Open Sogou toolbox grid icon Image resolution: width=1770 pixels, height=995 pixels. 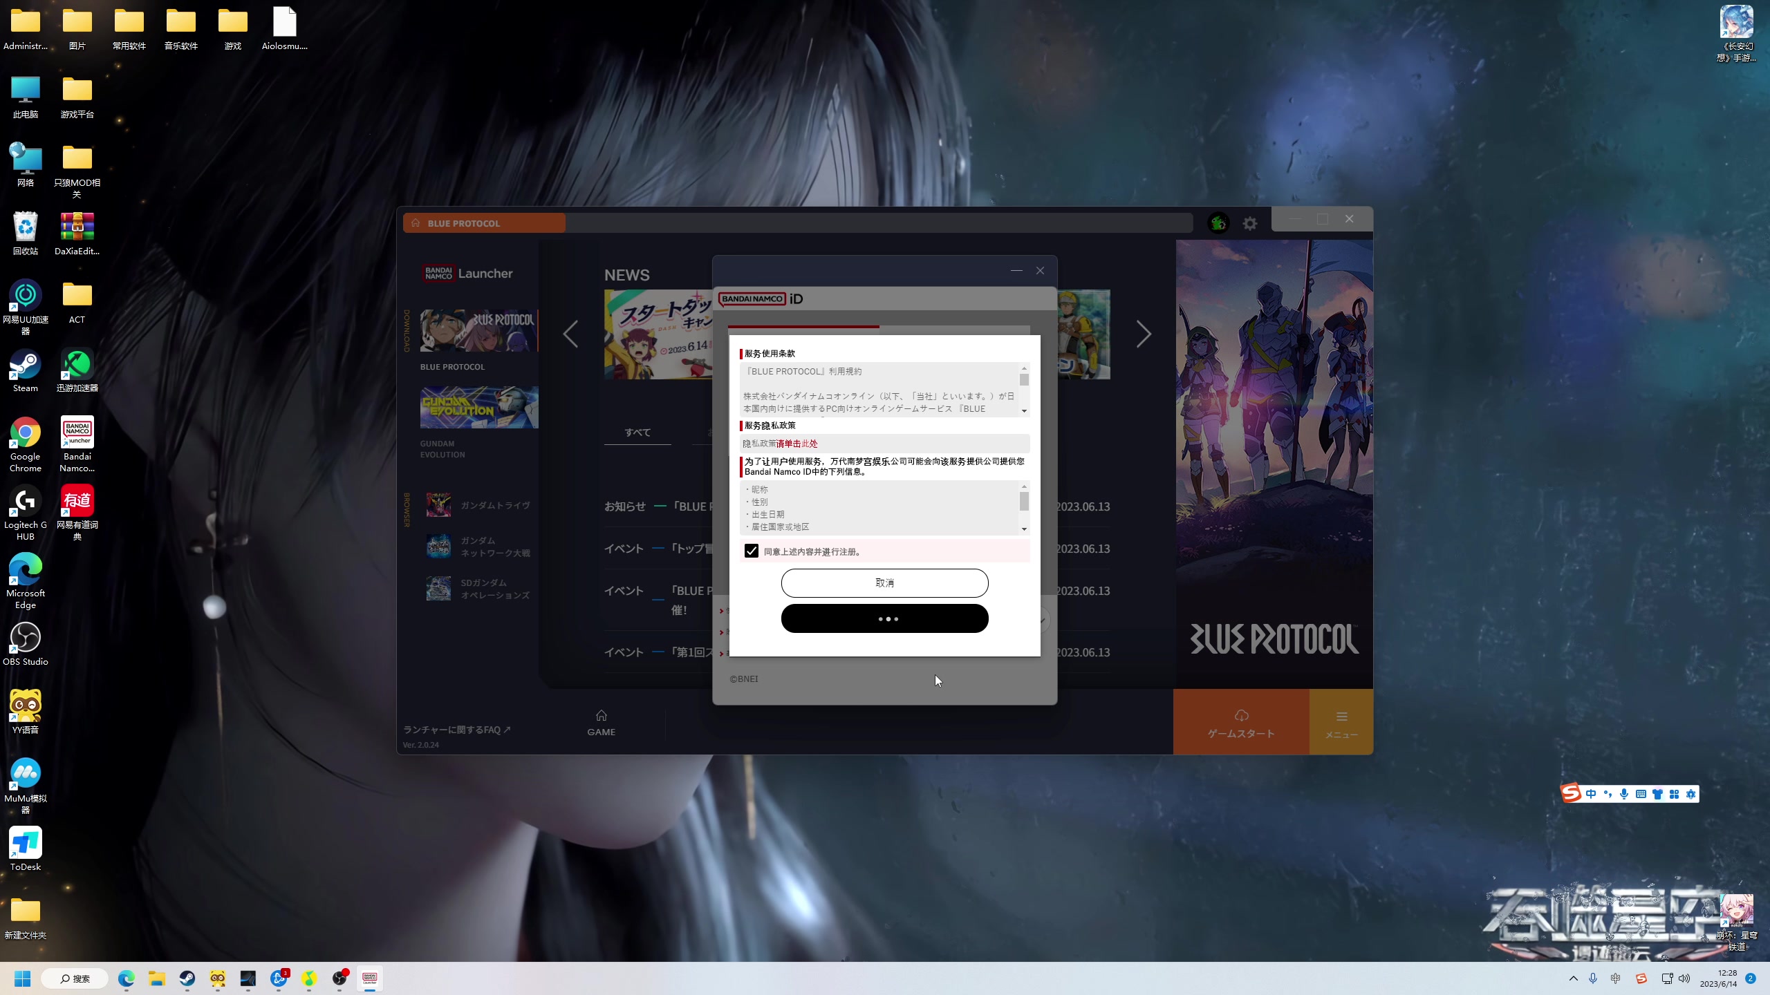(x=1674, y=794)
